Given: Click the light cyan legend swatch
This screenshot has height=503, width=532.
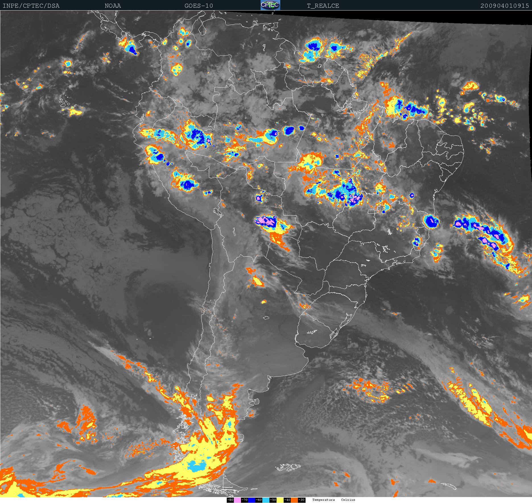Looking at the screenshot, I should (x=266, y=500).
